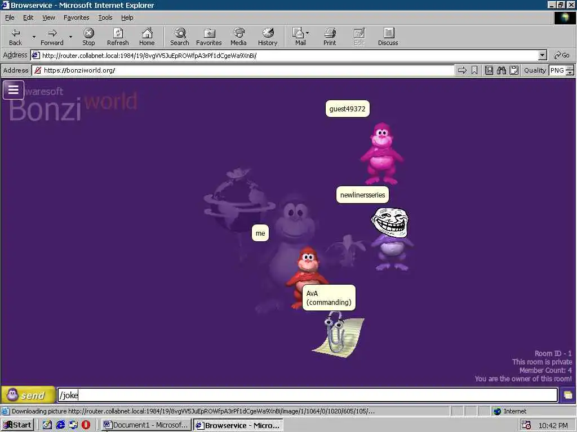Open the Search pane
Image resolution: width=577 pixels, height=432 pixels.
tap(180, 37)
